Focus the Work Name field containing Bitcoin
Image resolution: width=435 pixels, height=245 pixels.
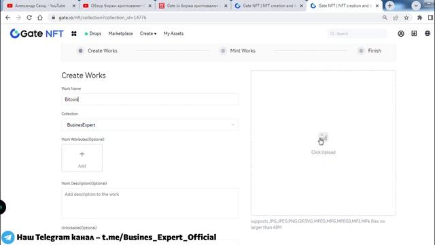150,99
